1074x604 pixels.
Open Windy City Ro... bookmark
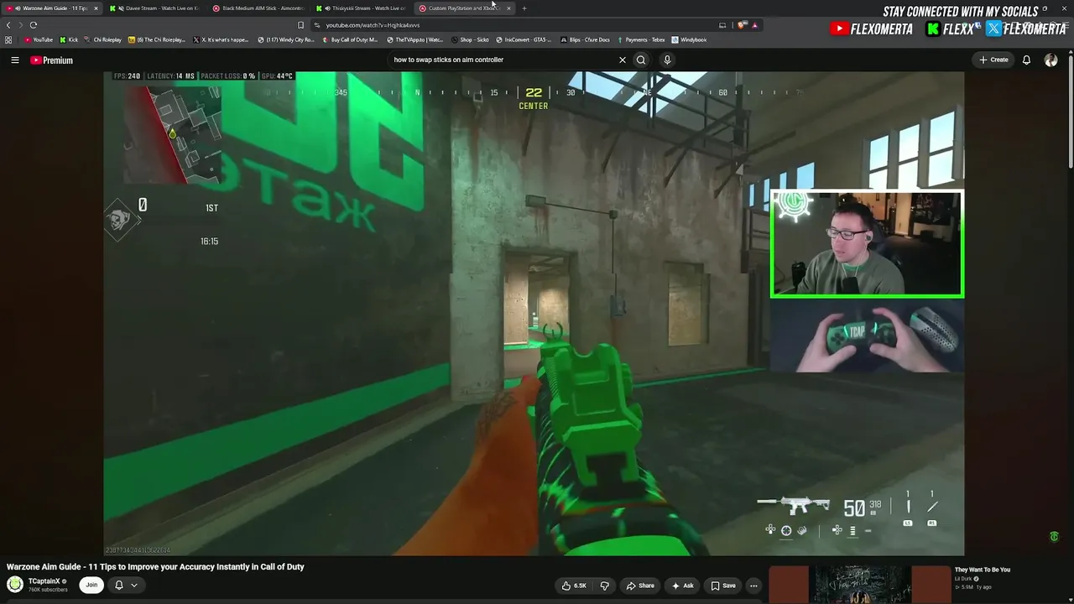287,39
